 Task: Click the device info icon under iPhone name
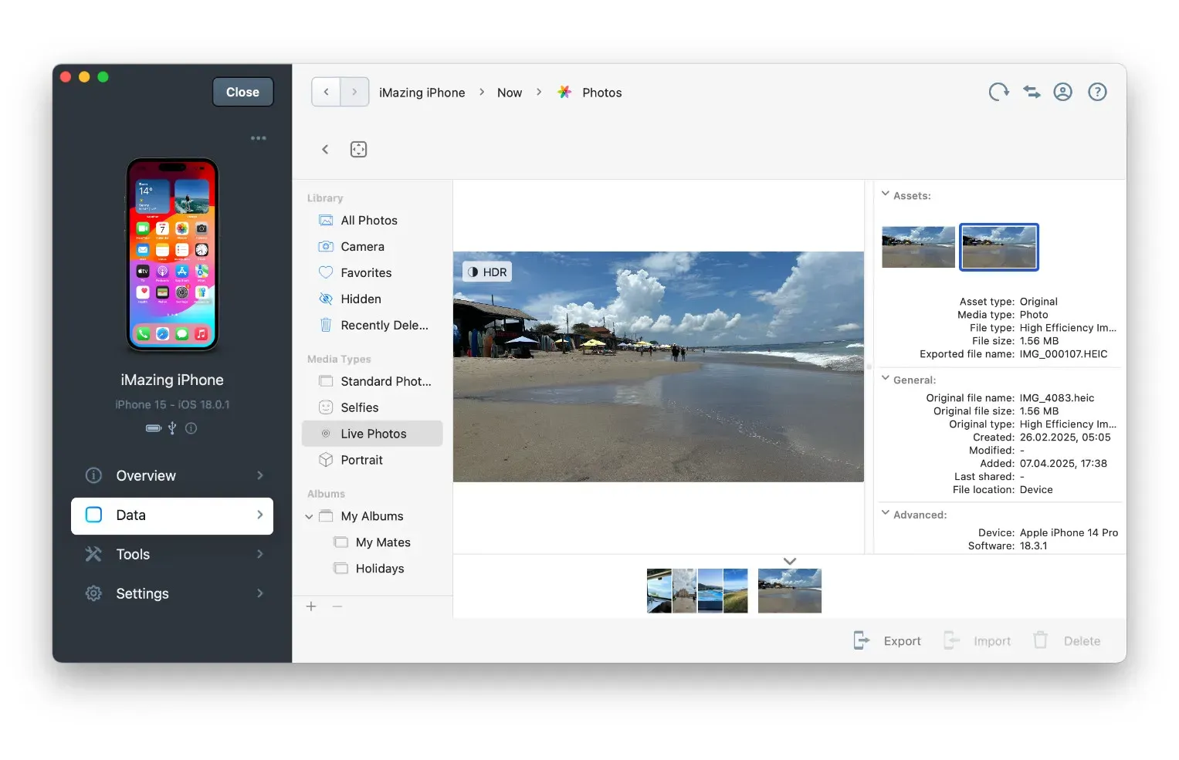[191, 428]
